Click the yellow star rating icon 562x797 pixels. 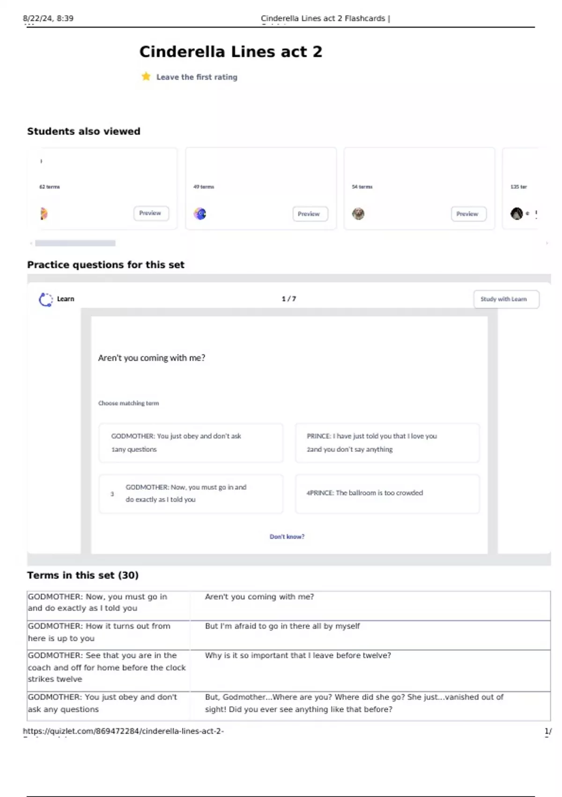(146, 76)
